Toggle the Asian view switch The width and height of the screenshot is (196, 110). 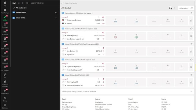pyautogui.click(x=191, y=8)
